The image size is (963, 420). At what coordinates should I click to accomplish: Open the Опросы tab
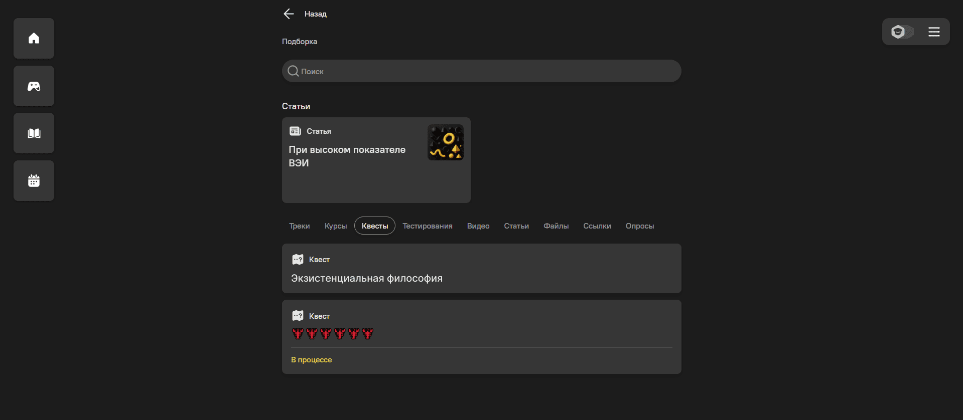coord(639,226)
